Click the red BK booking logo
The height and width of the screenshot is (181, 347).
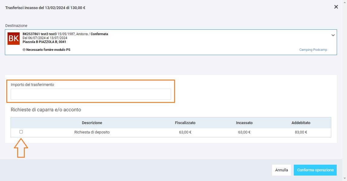[x=14, y=38]
